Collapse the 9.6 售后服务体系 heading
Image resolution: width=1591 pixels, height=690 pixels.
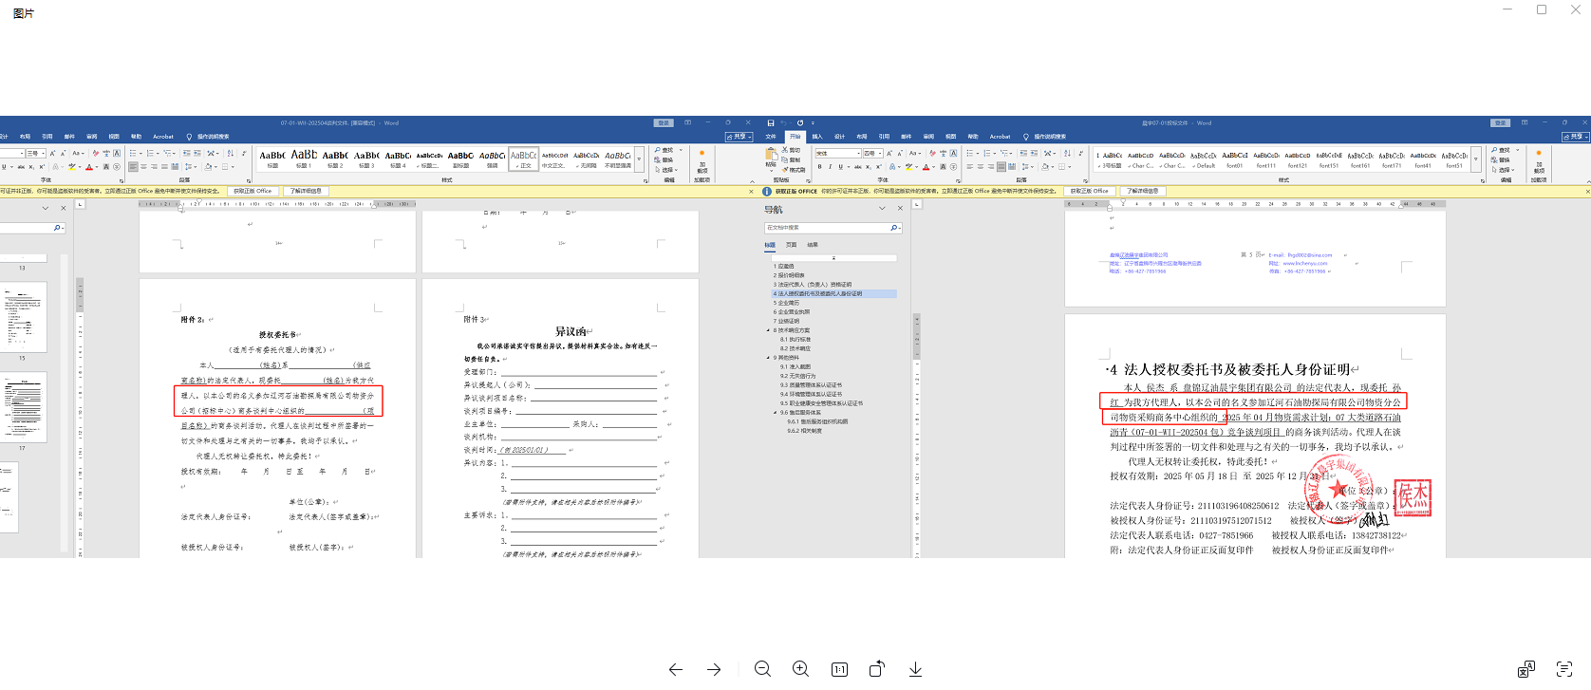[x=776, y=413]
